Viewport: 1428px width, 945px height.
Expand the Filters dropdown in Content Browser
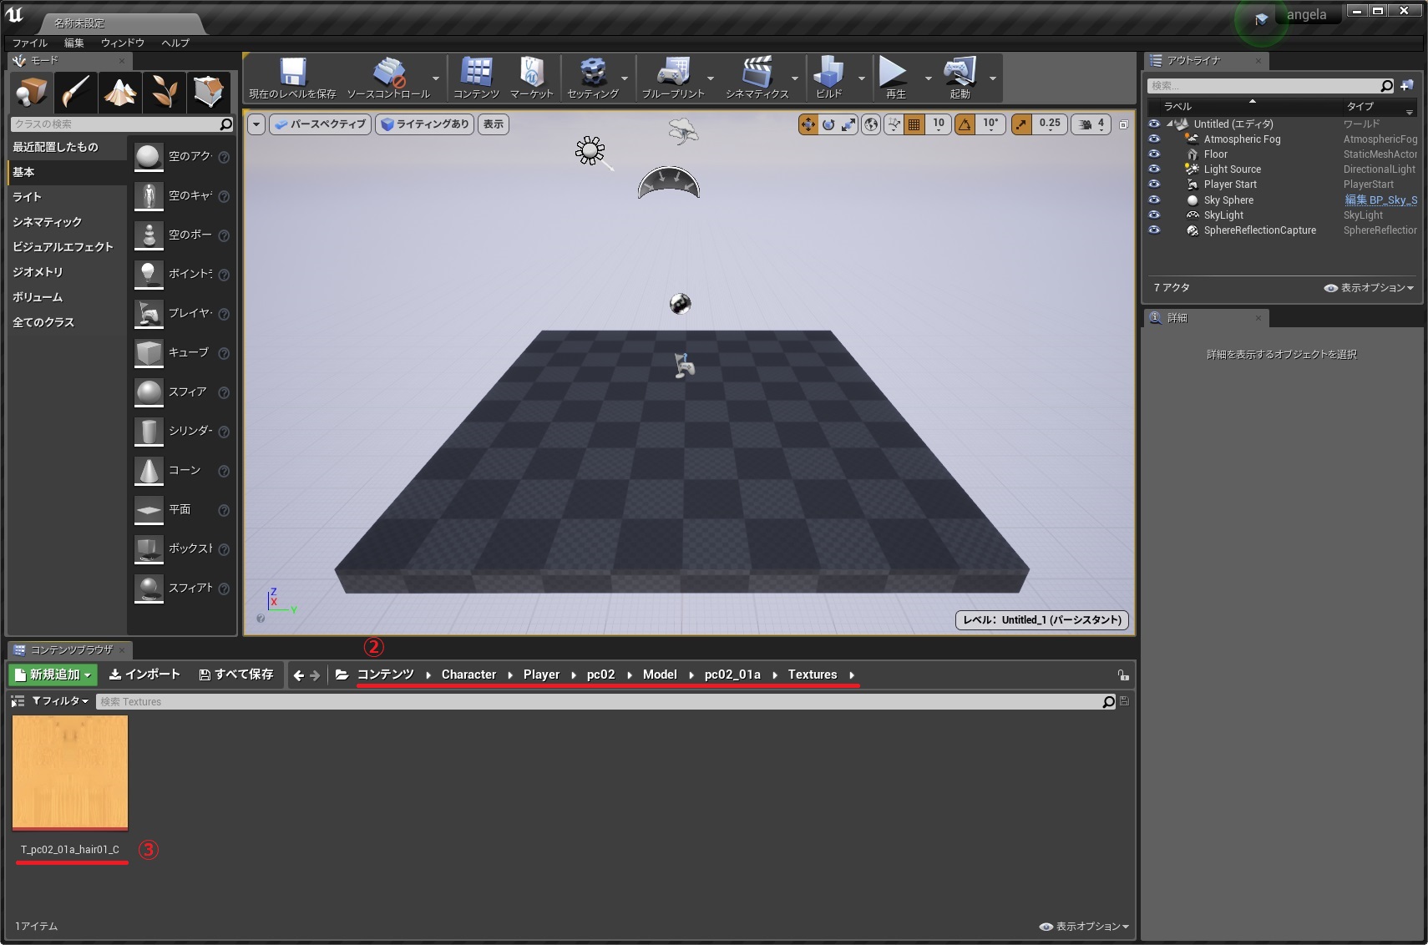click(60, 701)
